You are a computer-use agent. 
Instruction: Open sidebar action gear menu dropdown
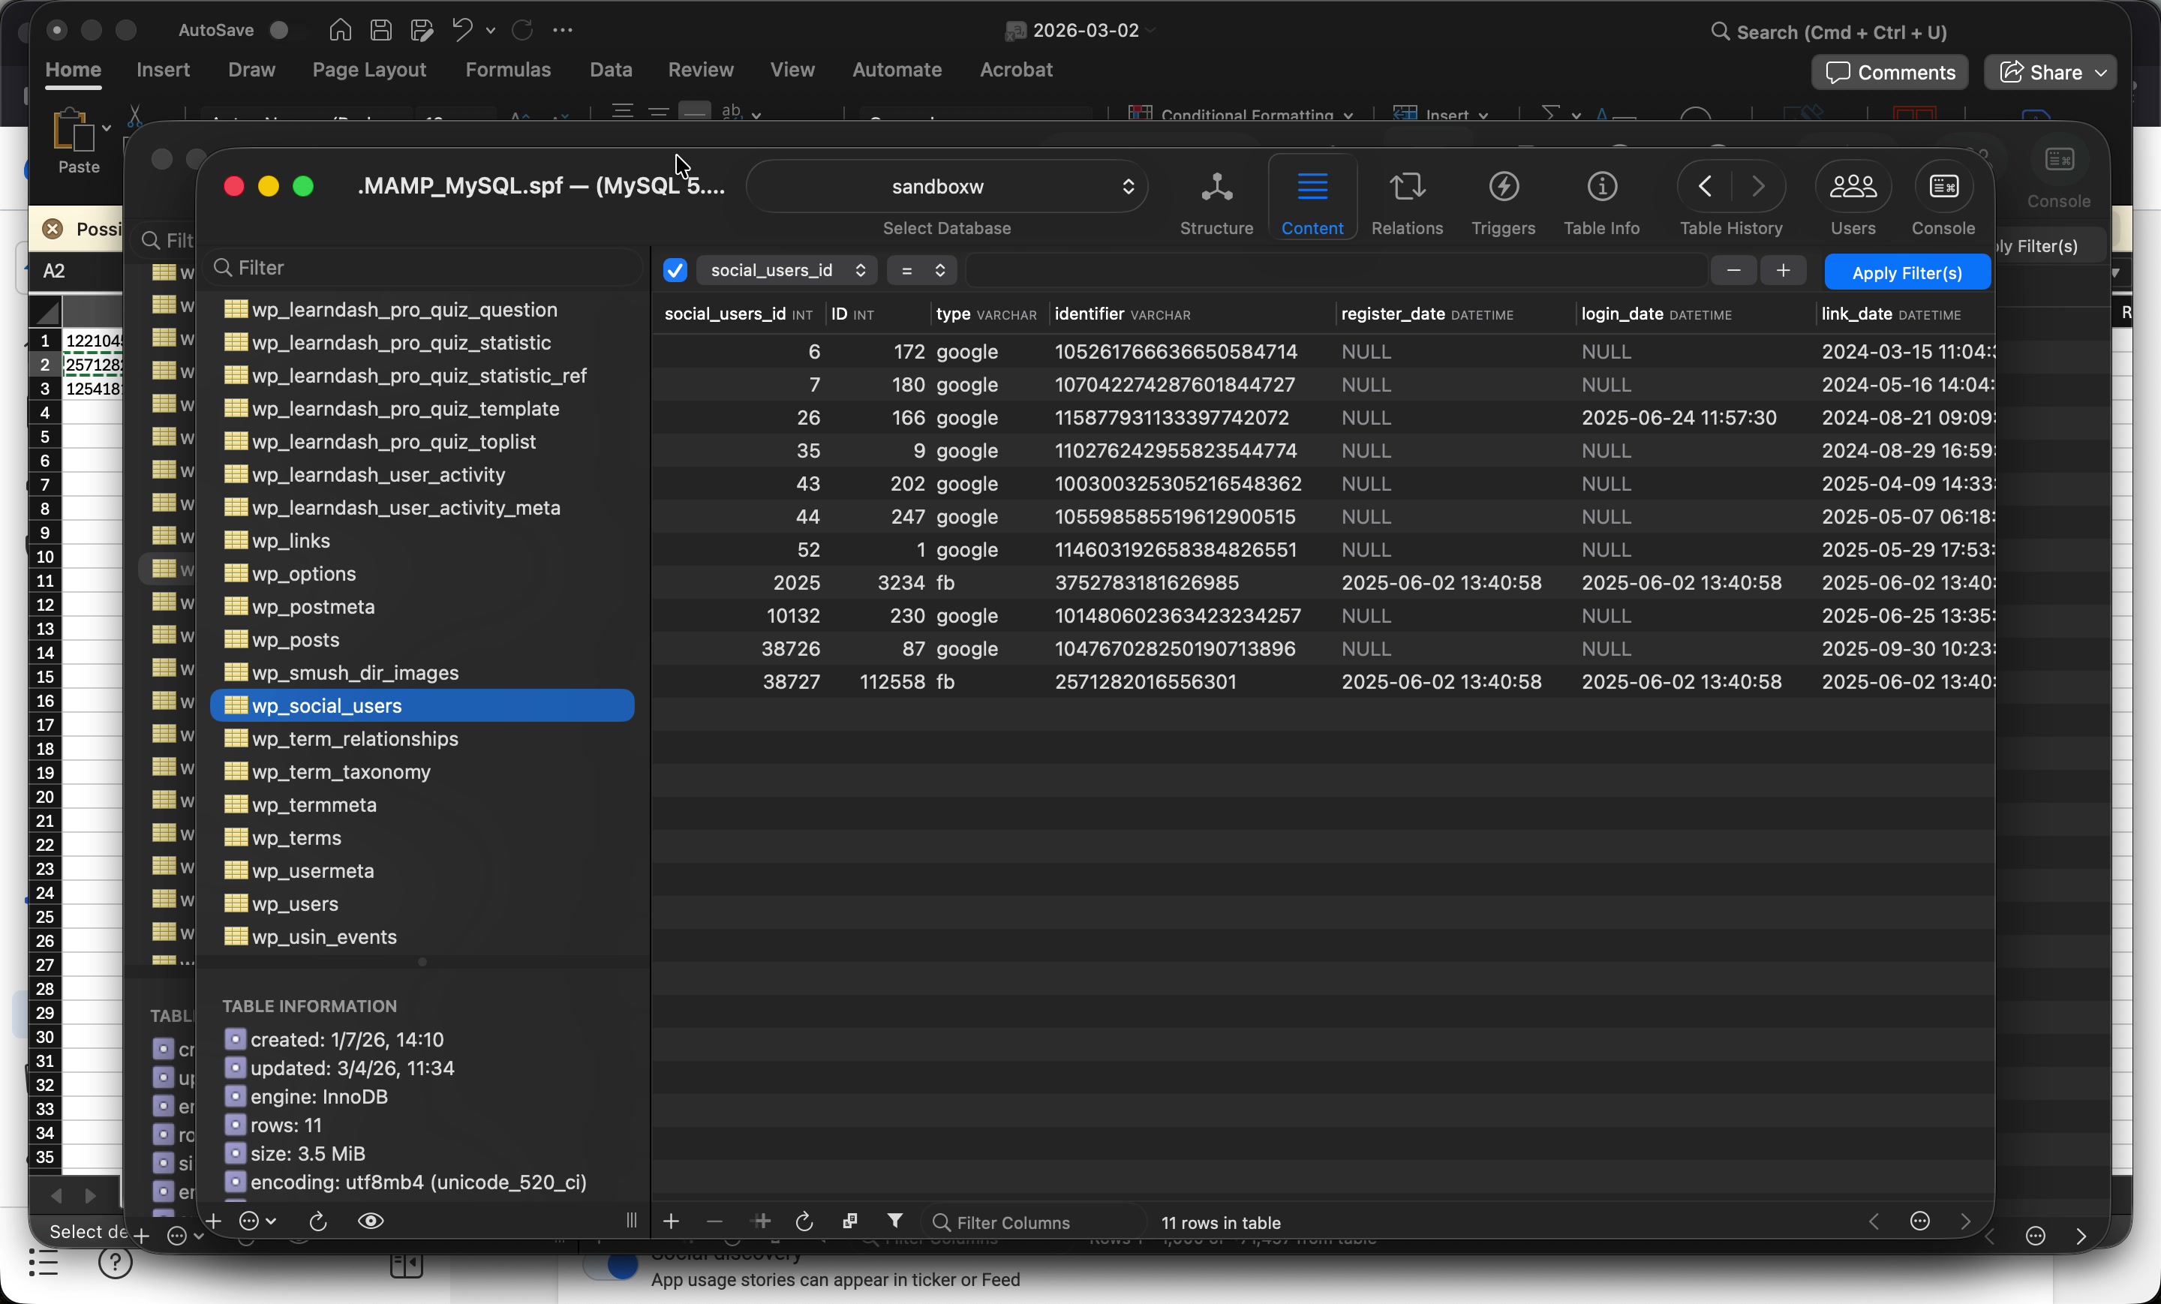[257, 1221]
